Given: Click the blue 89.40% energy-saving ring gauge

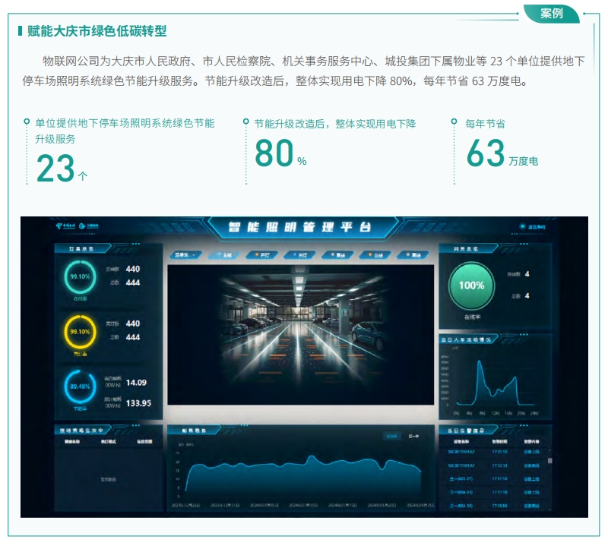Looking at the screenshot, I should tap(79, 387).
